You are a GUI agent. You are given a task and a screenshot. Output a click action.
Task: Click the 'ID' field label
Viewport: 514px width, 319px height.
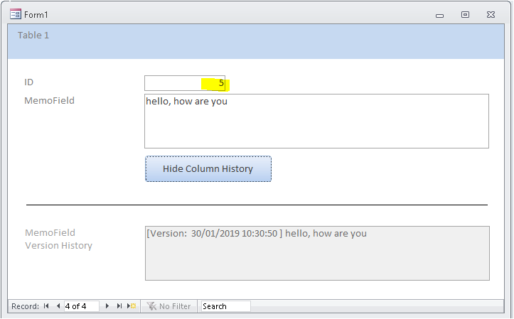click(29, 82)
